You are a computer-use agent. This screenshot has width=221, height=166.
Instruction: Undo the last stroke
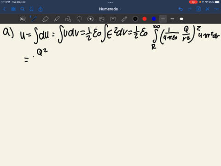tap(180, 9)
